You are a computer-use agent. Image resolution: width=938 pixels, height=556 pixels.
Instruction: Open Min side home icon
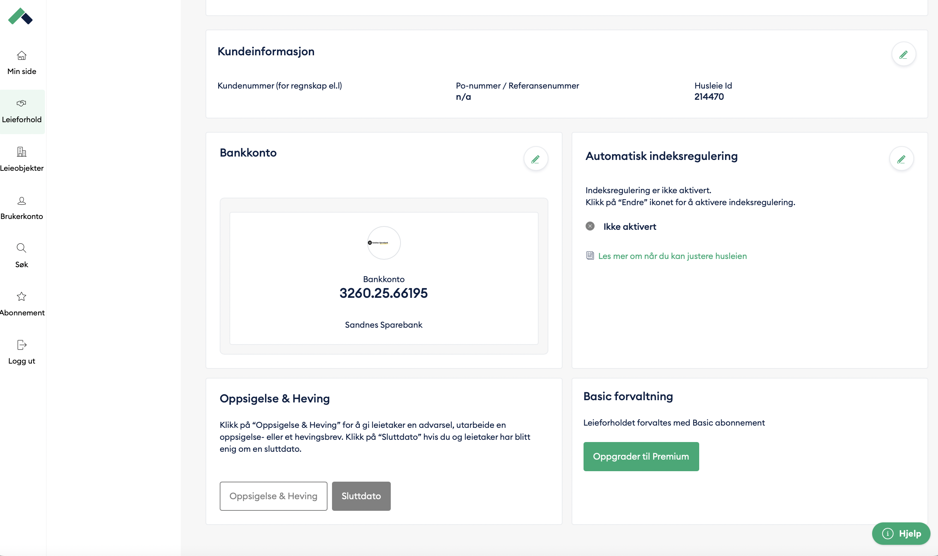click(22, 55)
